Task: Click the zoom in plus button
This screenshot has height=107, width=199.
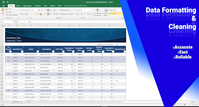Action: point(193,105)
